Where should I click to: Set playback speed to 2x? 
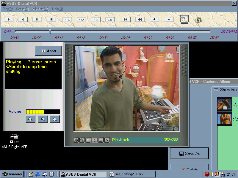(x=95, y=20)
